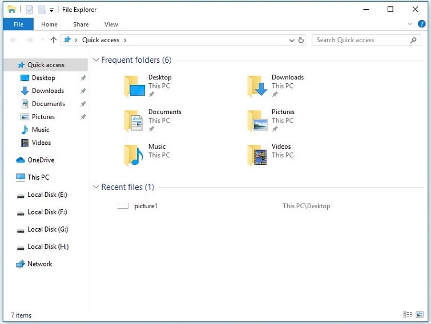
Task: Click the New folder quick toolbar icon
Action: coord(42,10)
